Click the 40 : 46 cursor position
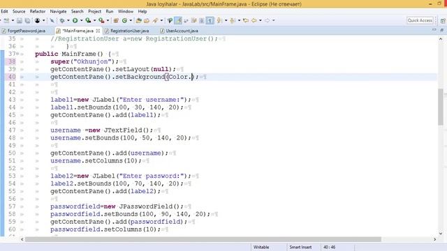 329,247
